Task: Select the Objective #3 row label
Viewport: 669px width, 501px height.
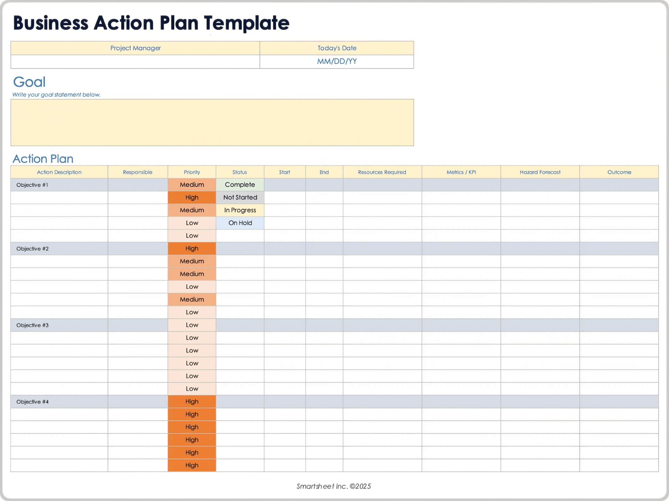Action: 32,325
